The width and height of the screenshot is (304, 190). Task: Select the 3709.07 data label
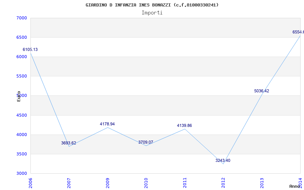click(x=146, y=142)
